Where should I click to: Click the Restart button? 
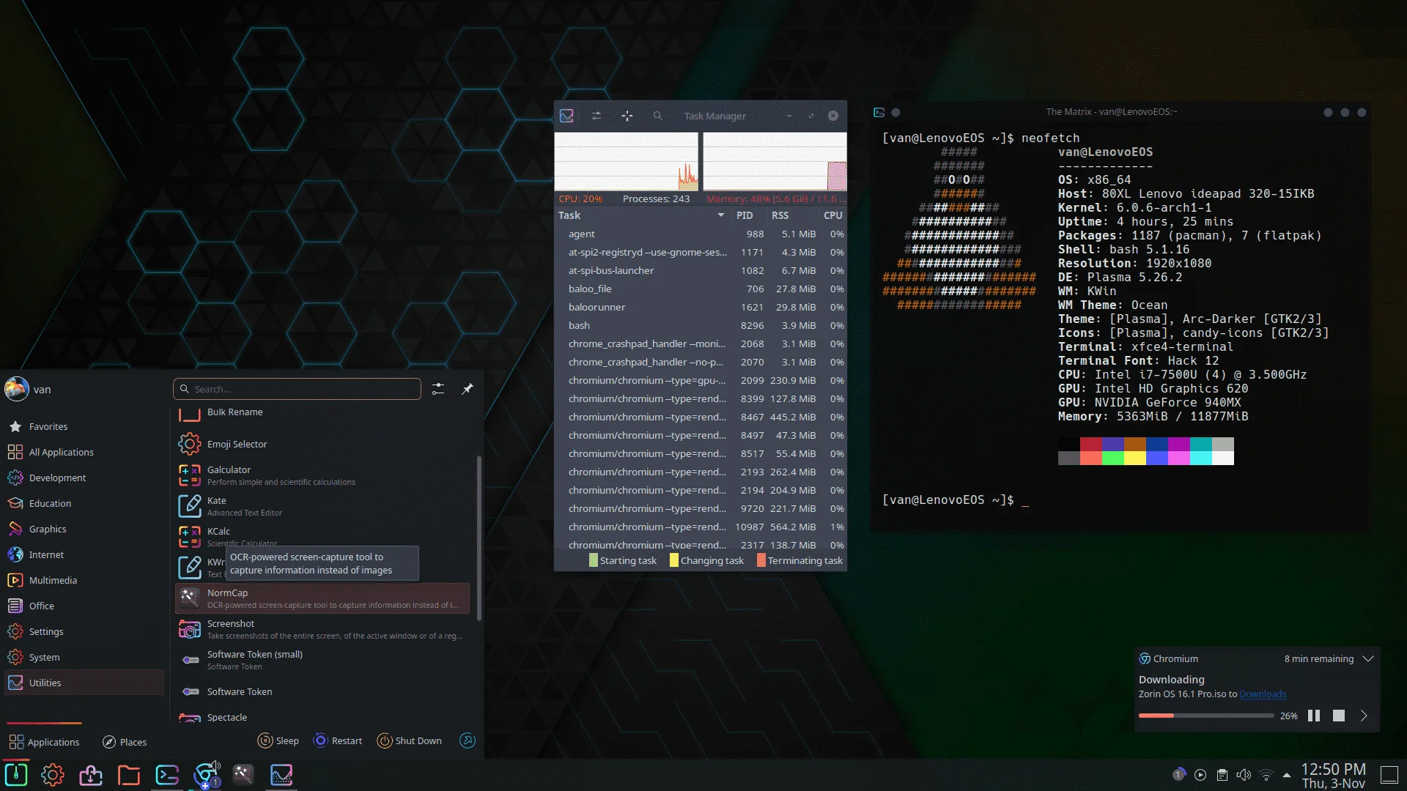point(338,740)
